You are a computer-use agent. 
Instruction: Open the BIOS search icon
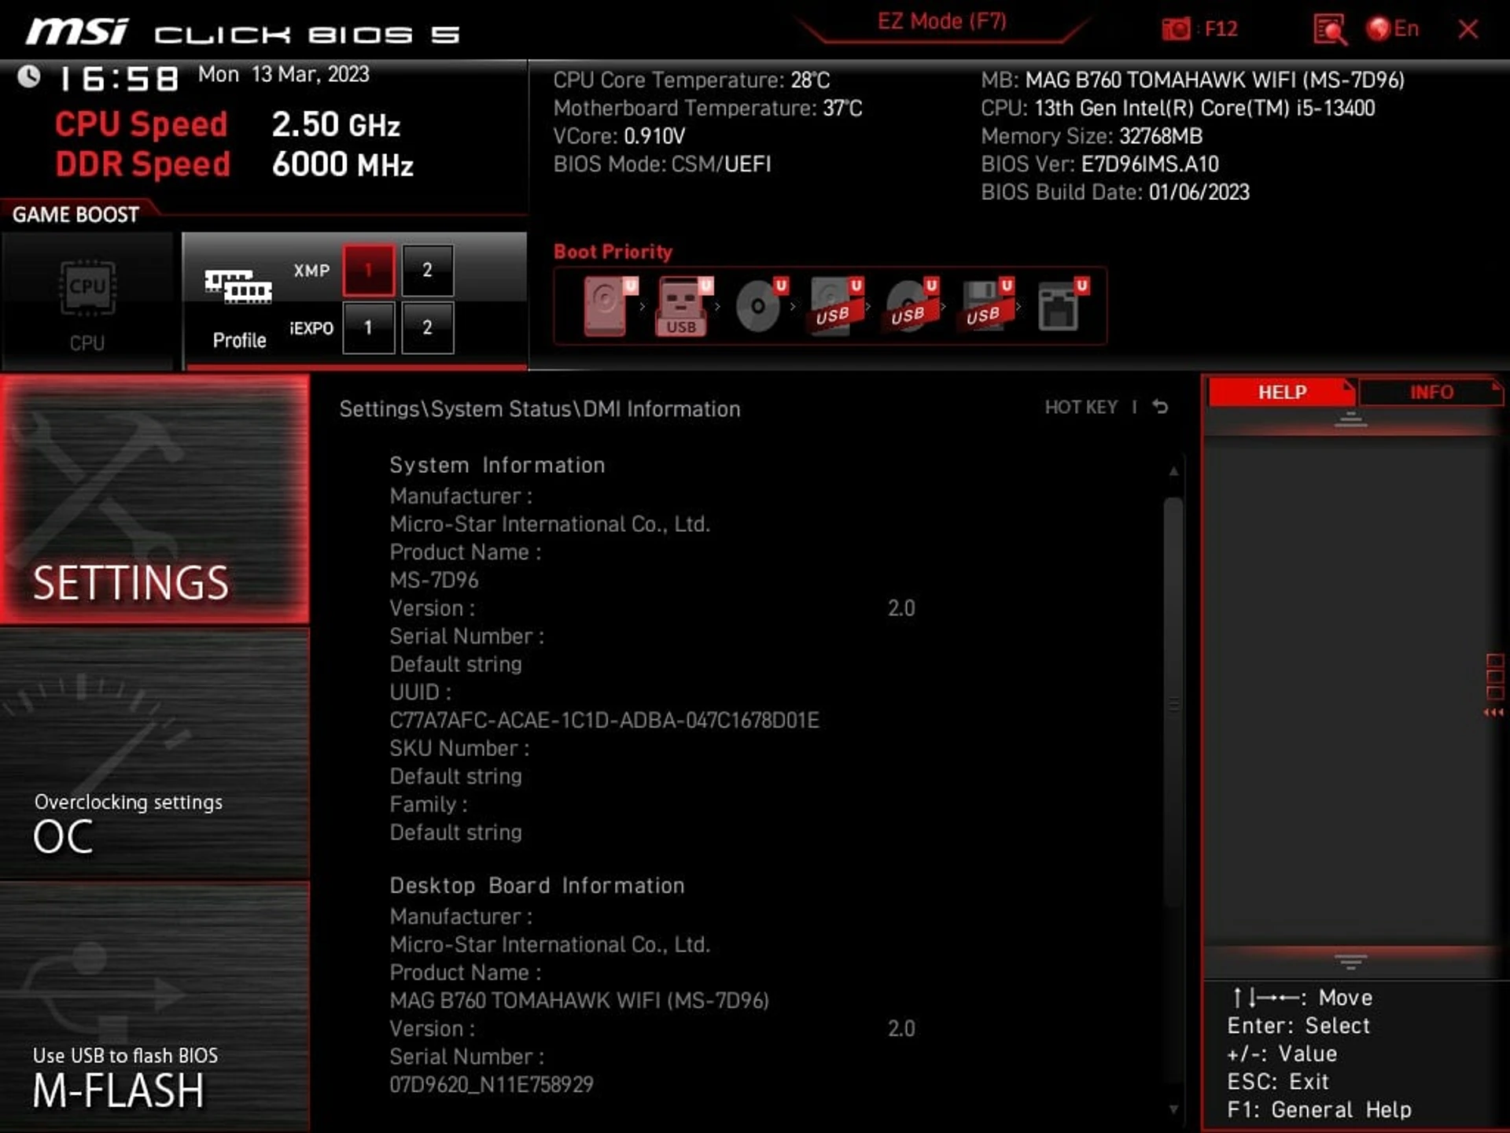1329,30
